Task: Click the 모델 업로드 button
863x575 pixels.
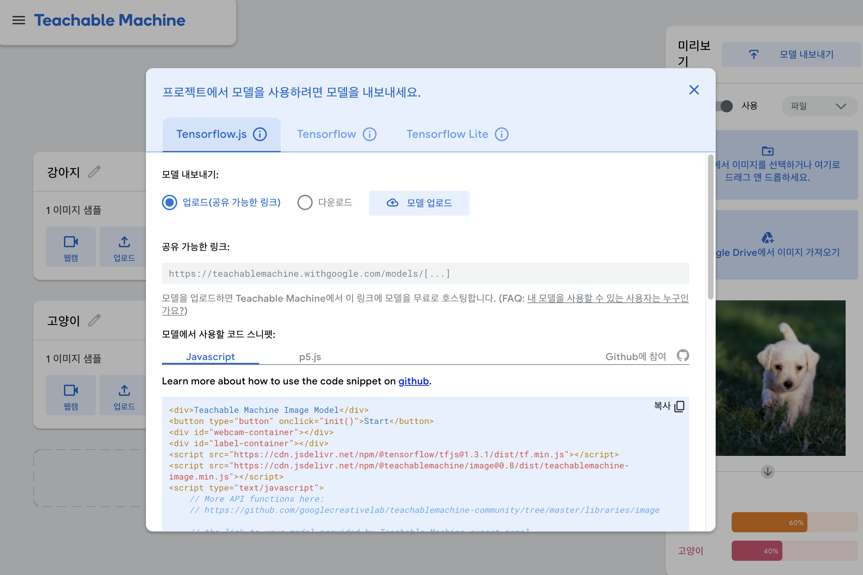Action: 419,203
